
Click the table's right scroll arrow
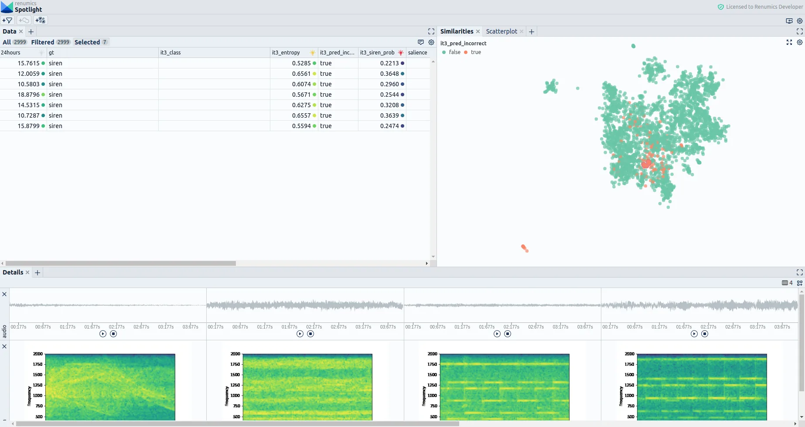click(426, 263)
